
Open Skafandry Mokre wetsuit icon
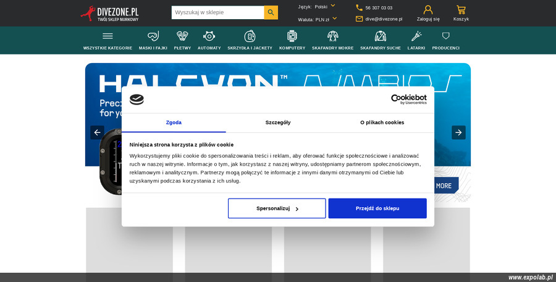click(332, 36)
